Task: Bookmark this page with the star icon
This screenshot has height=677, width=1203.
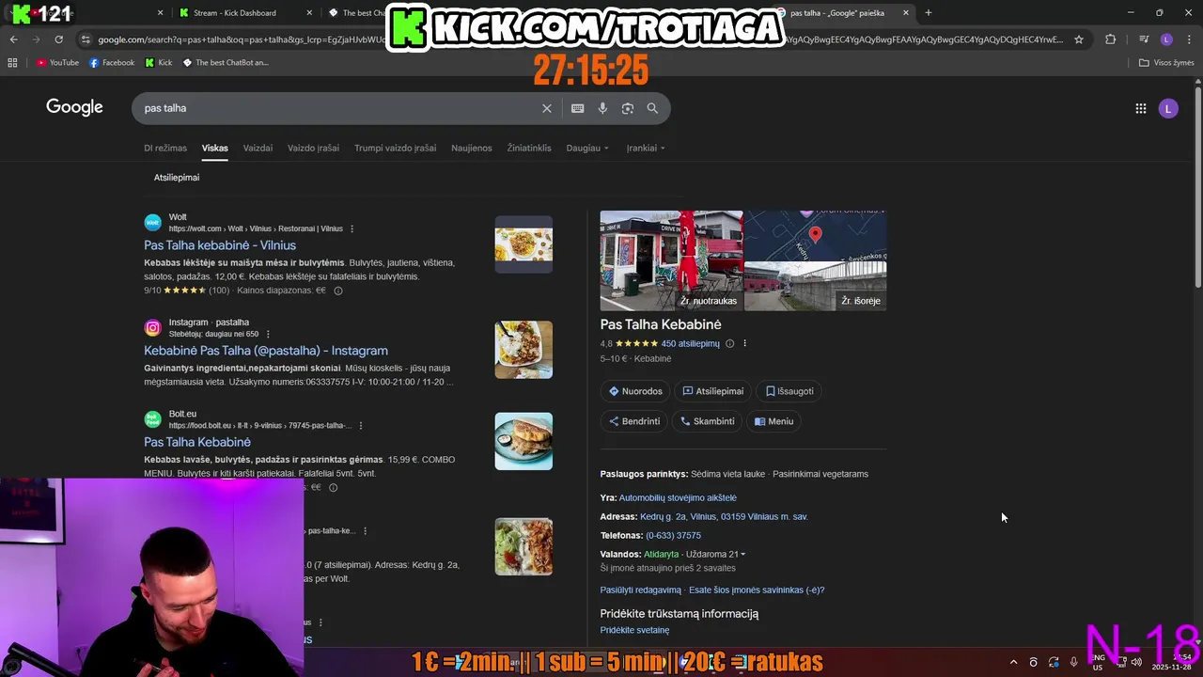Action: click(1079, 39)
